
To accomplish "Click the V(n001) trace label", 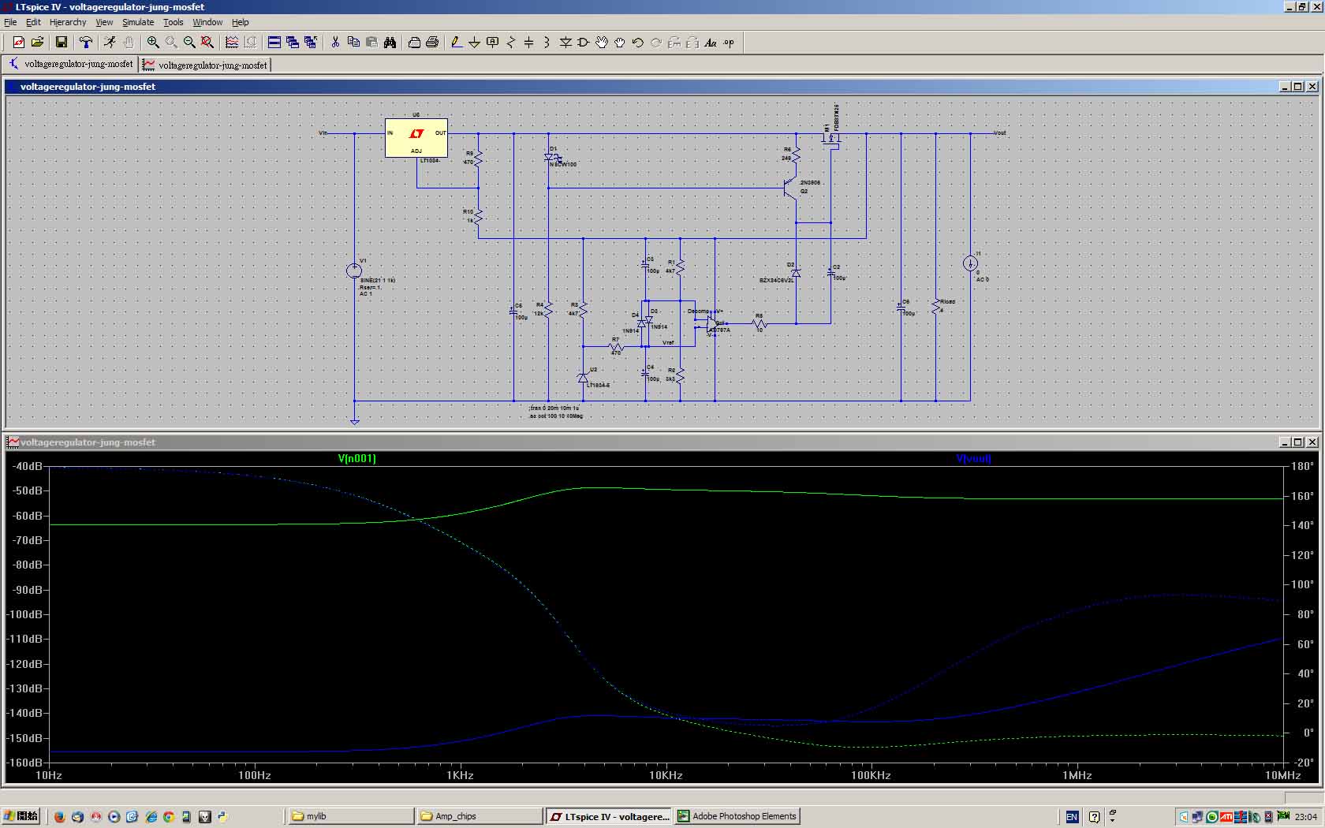I will tap(357, 458).
